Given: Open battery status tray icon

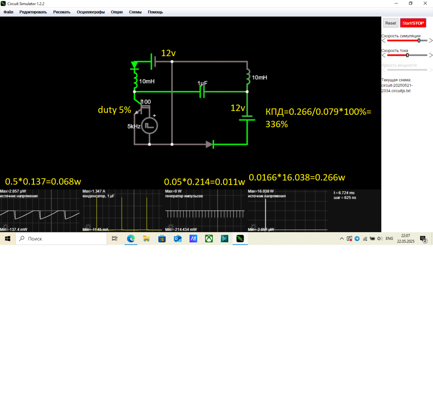Looking at the screenshot, I should tap(372, 238).
